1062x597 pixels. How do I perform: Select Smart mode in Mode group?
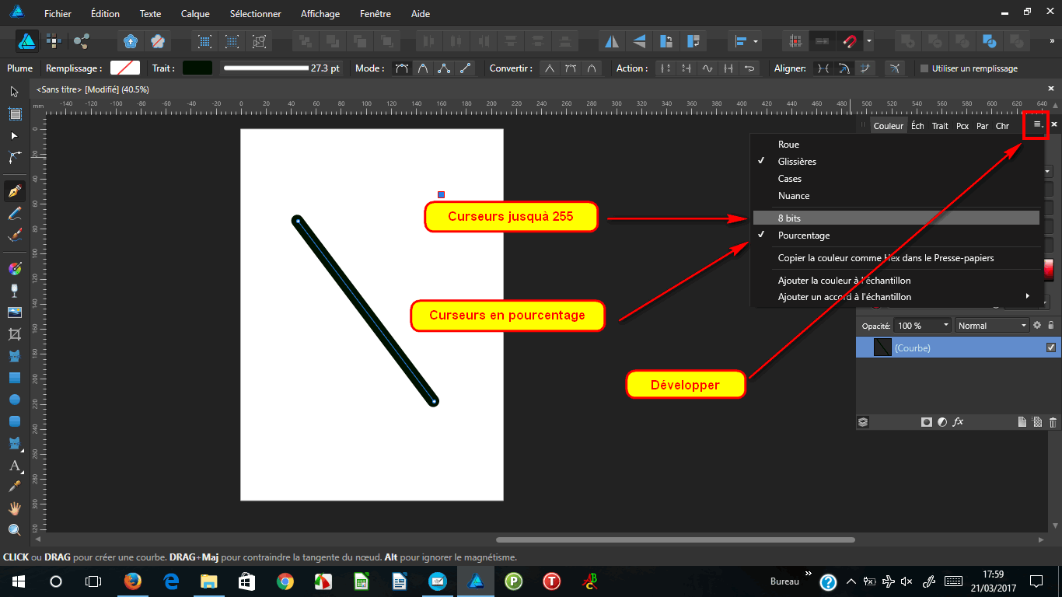tap(423, 68)
